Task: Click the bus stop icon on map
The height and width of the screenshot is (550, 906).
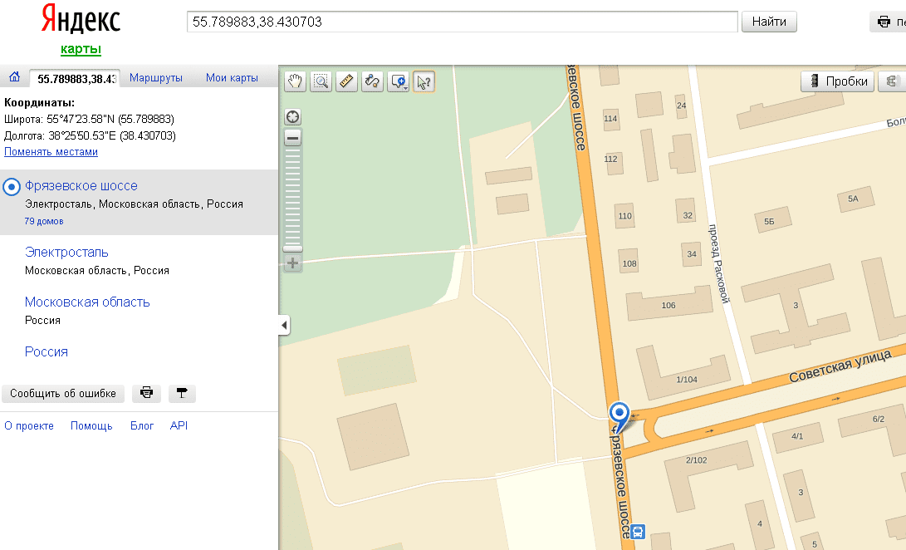Action: tap(638, 531)
